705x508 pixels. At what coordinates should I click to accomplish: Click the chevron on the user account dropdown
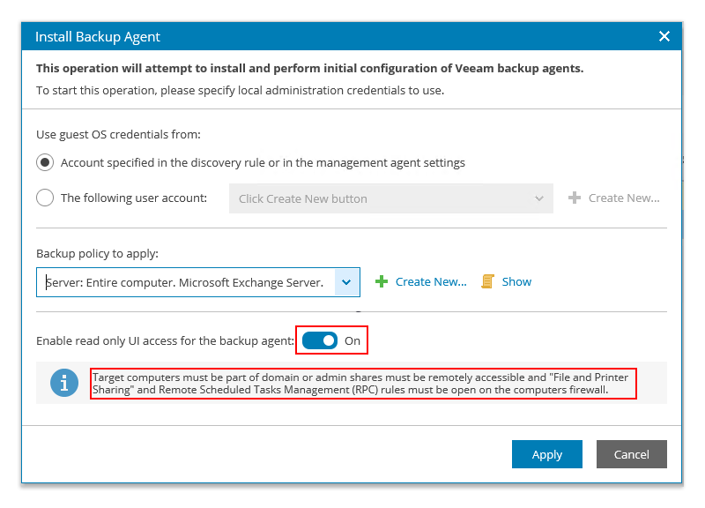point(539,198)
